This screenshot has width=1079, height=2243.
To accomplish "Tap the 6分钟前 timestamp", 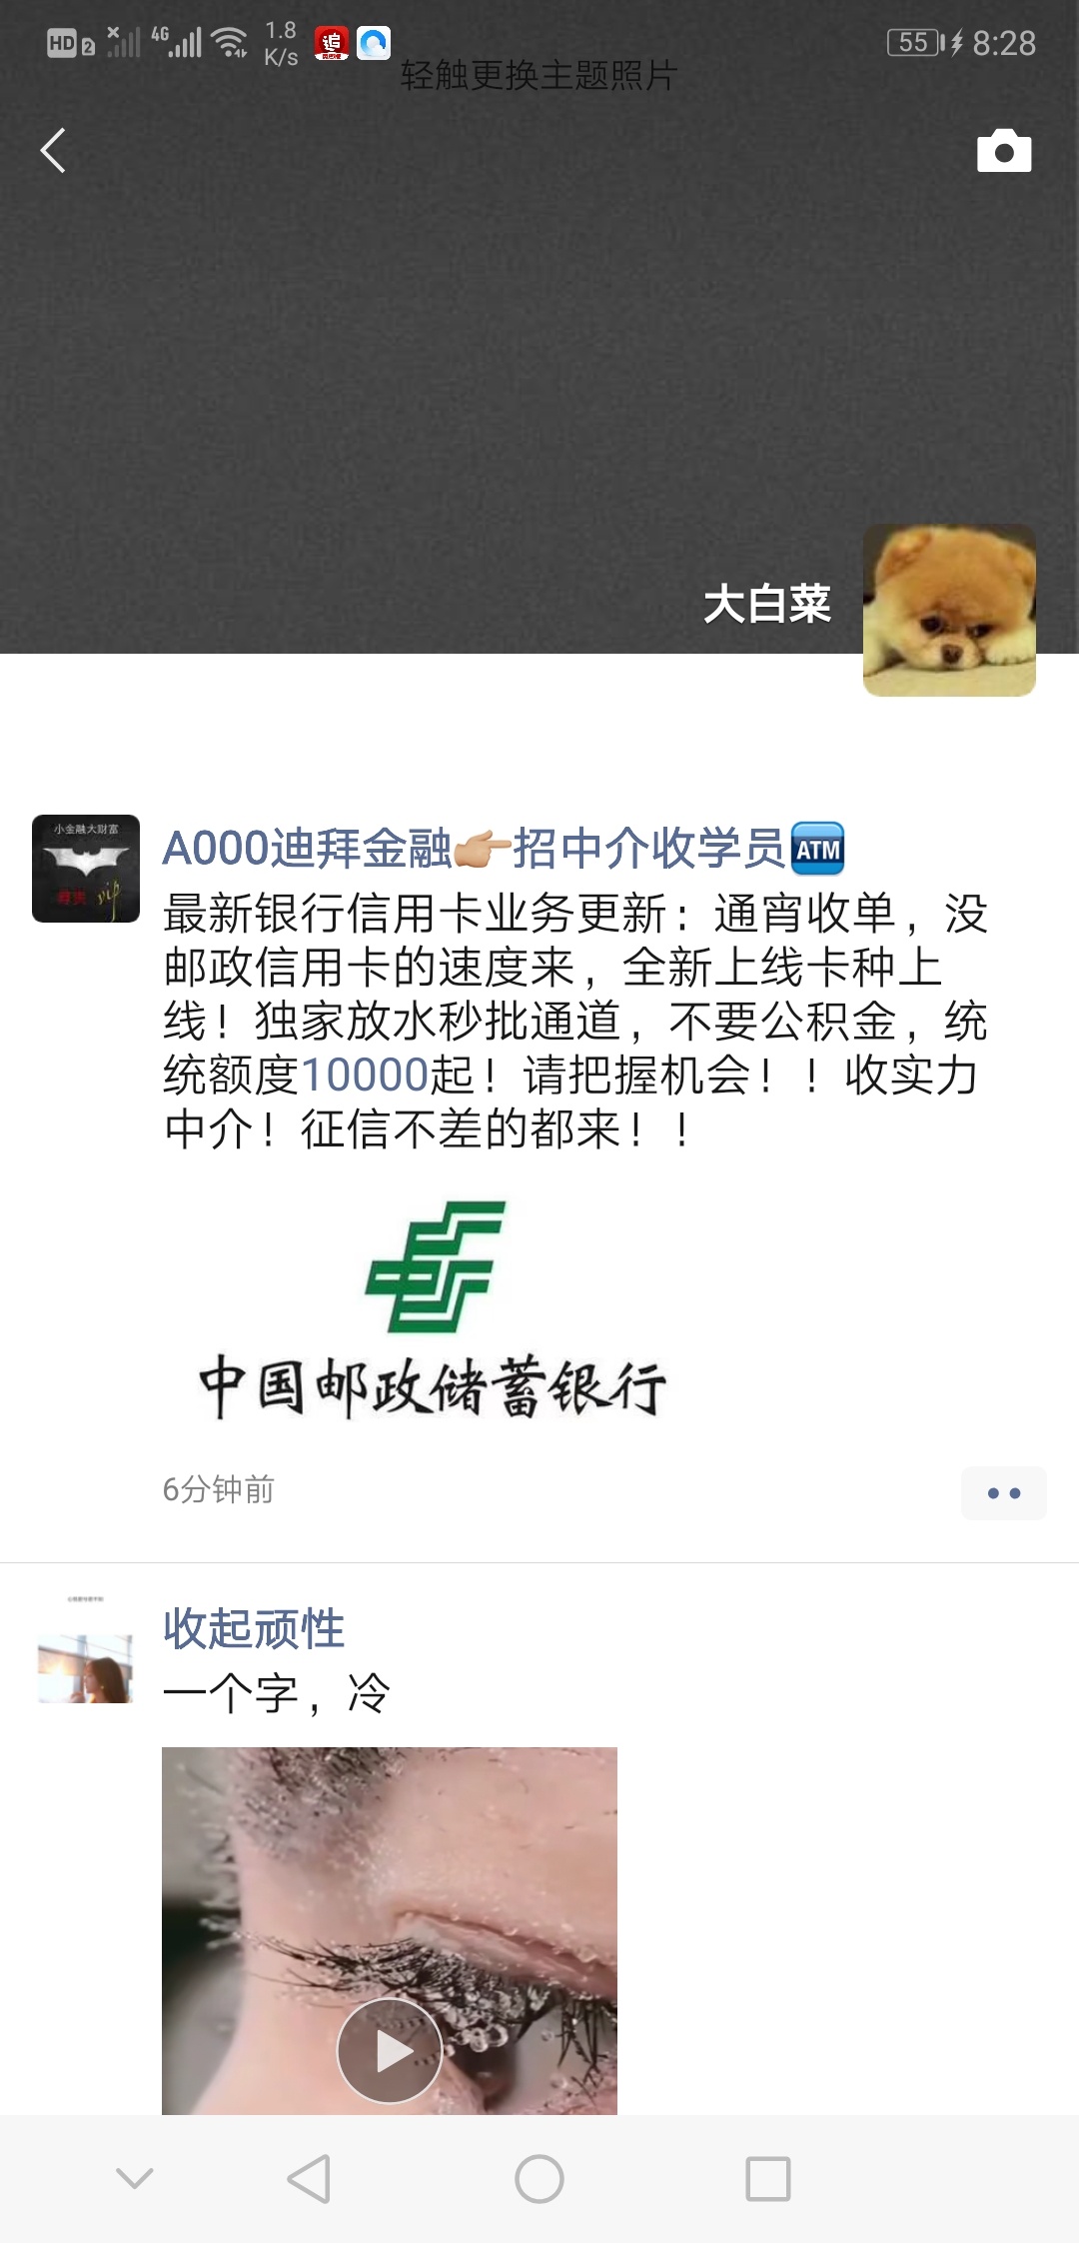I will coord(219,1489).
